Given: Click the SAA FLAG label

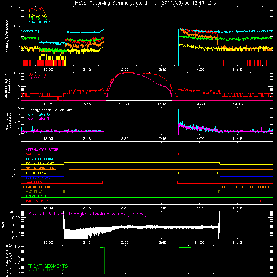Looking at the screenshot, I should tap(34, 182).
